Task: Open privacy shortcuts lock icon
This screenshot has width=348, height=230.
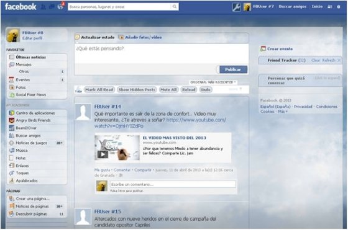Action: coord(330,7)
